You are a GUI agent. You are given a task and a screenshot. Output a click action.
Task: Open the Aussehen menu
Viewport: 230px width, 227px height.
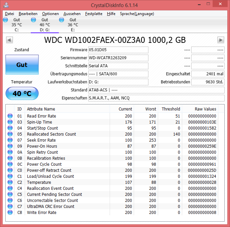72,14
